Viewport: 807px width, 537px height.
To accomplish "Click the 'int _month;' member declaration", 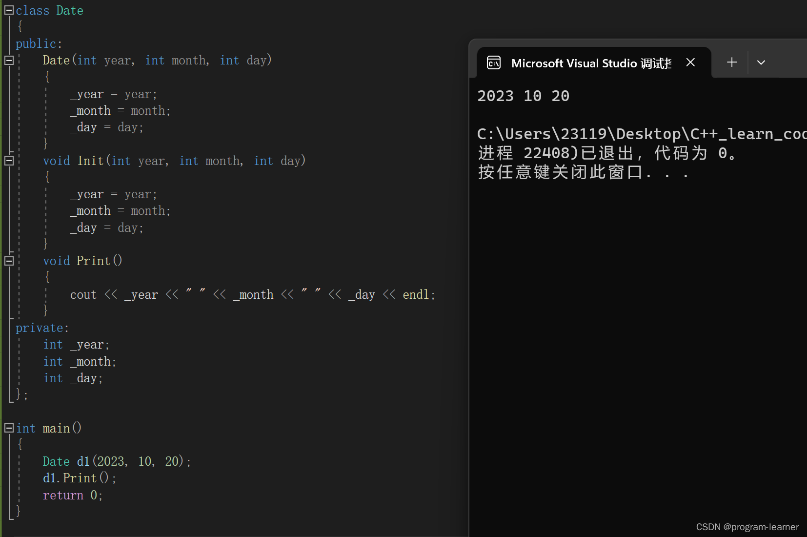I will [x=80, y=362].
